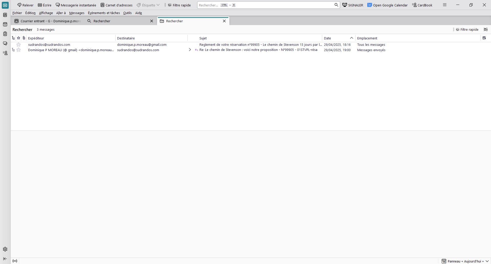
Task: Click Messages envoyés location cell
Action: click(371, 50)
